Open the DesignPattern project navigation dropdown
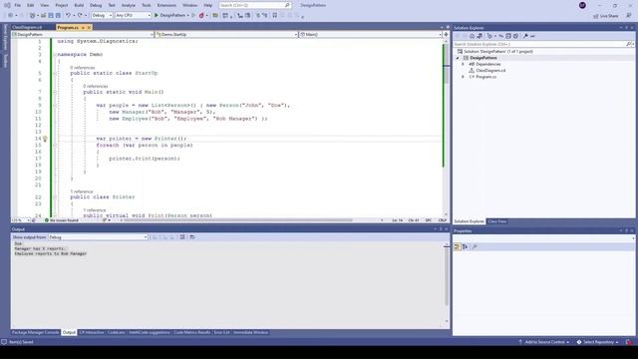The height and width of the screenshot is (359, 638). click(x=83, y=35)
